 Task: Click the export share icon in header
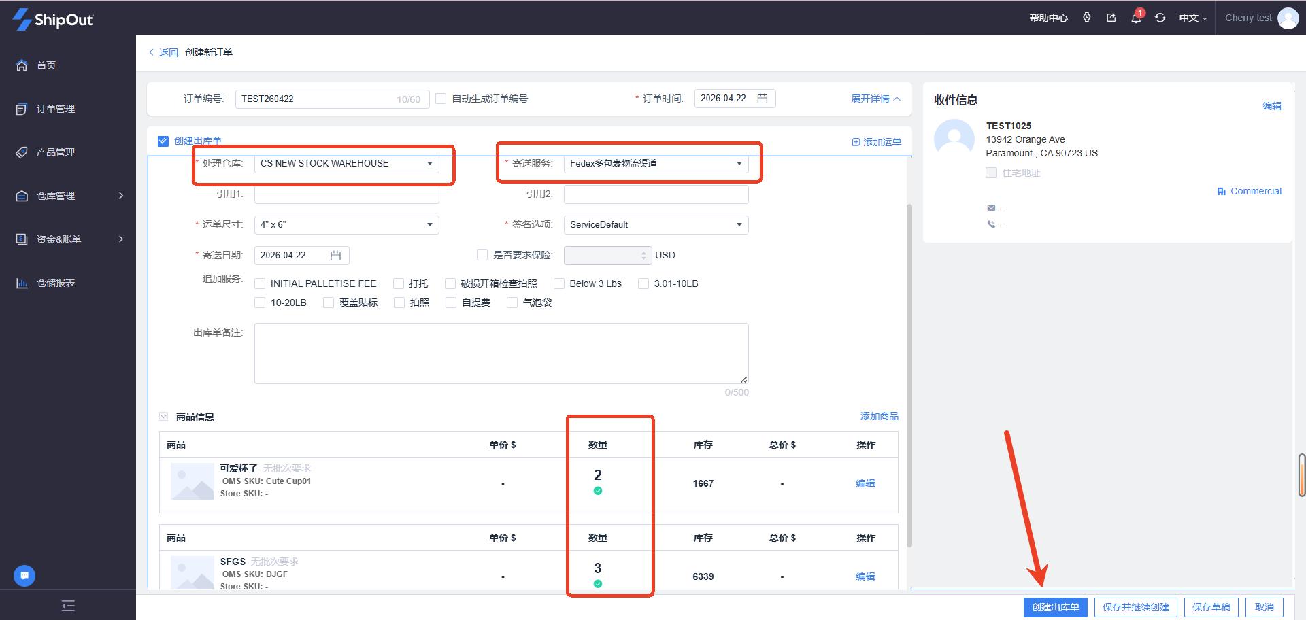[x=1111, y=18]
